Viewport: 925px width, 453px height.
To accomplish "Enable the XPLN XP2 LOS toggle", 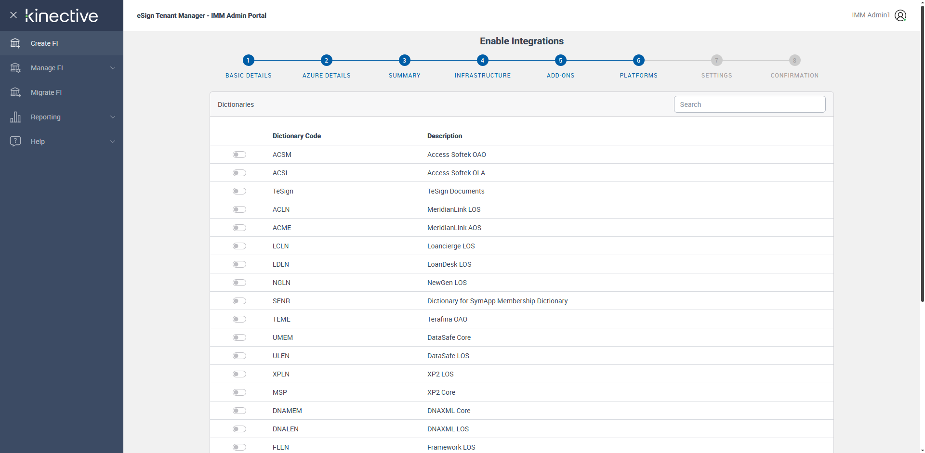I will coord(239,374).
